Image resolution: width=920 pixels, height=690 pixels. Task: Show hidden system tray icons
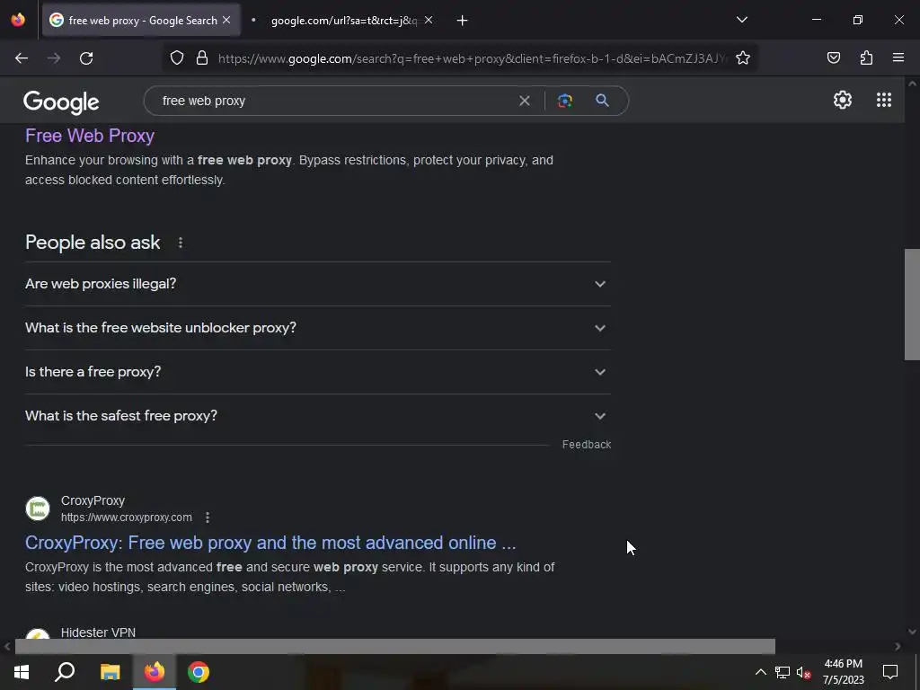(760, 672)
